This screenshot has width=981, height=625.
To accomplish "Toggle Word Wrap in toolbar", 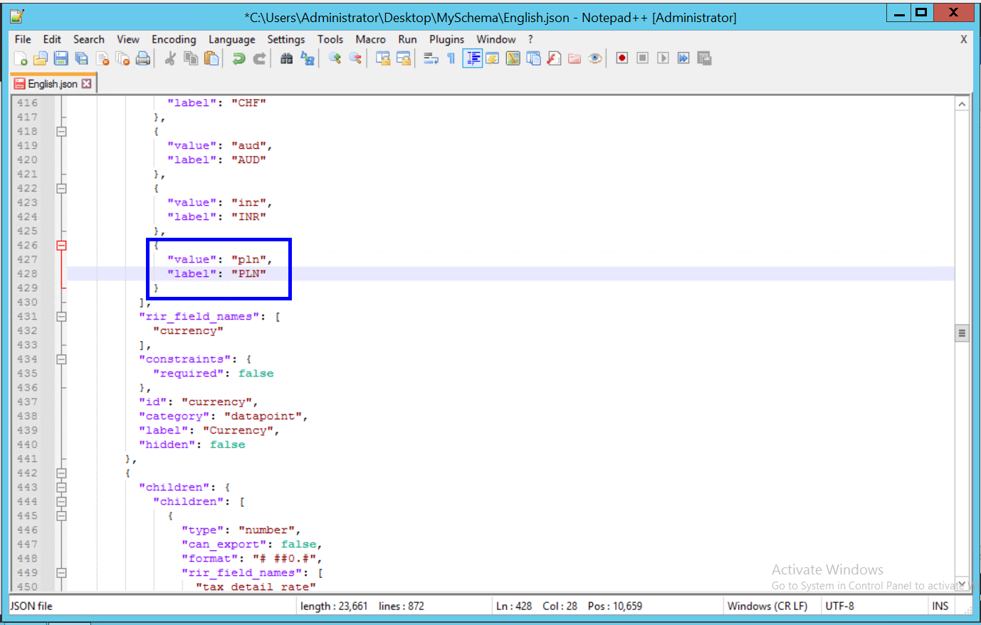I will tap(431, 58).
